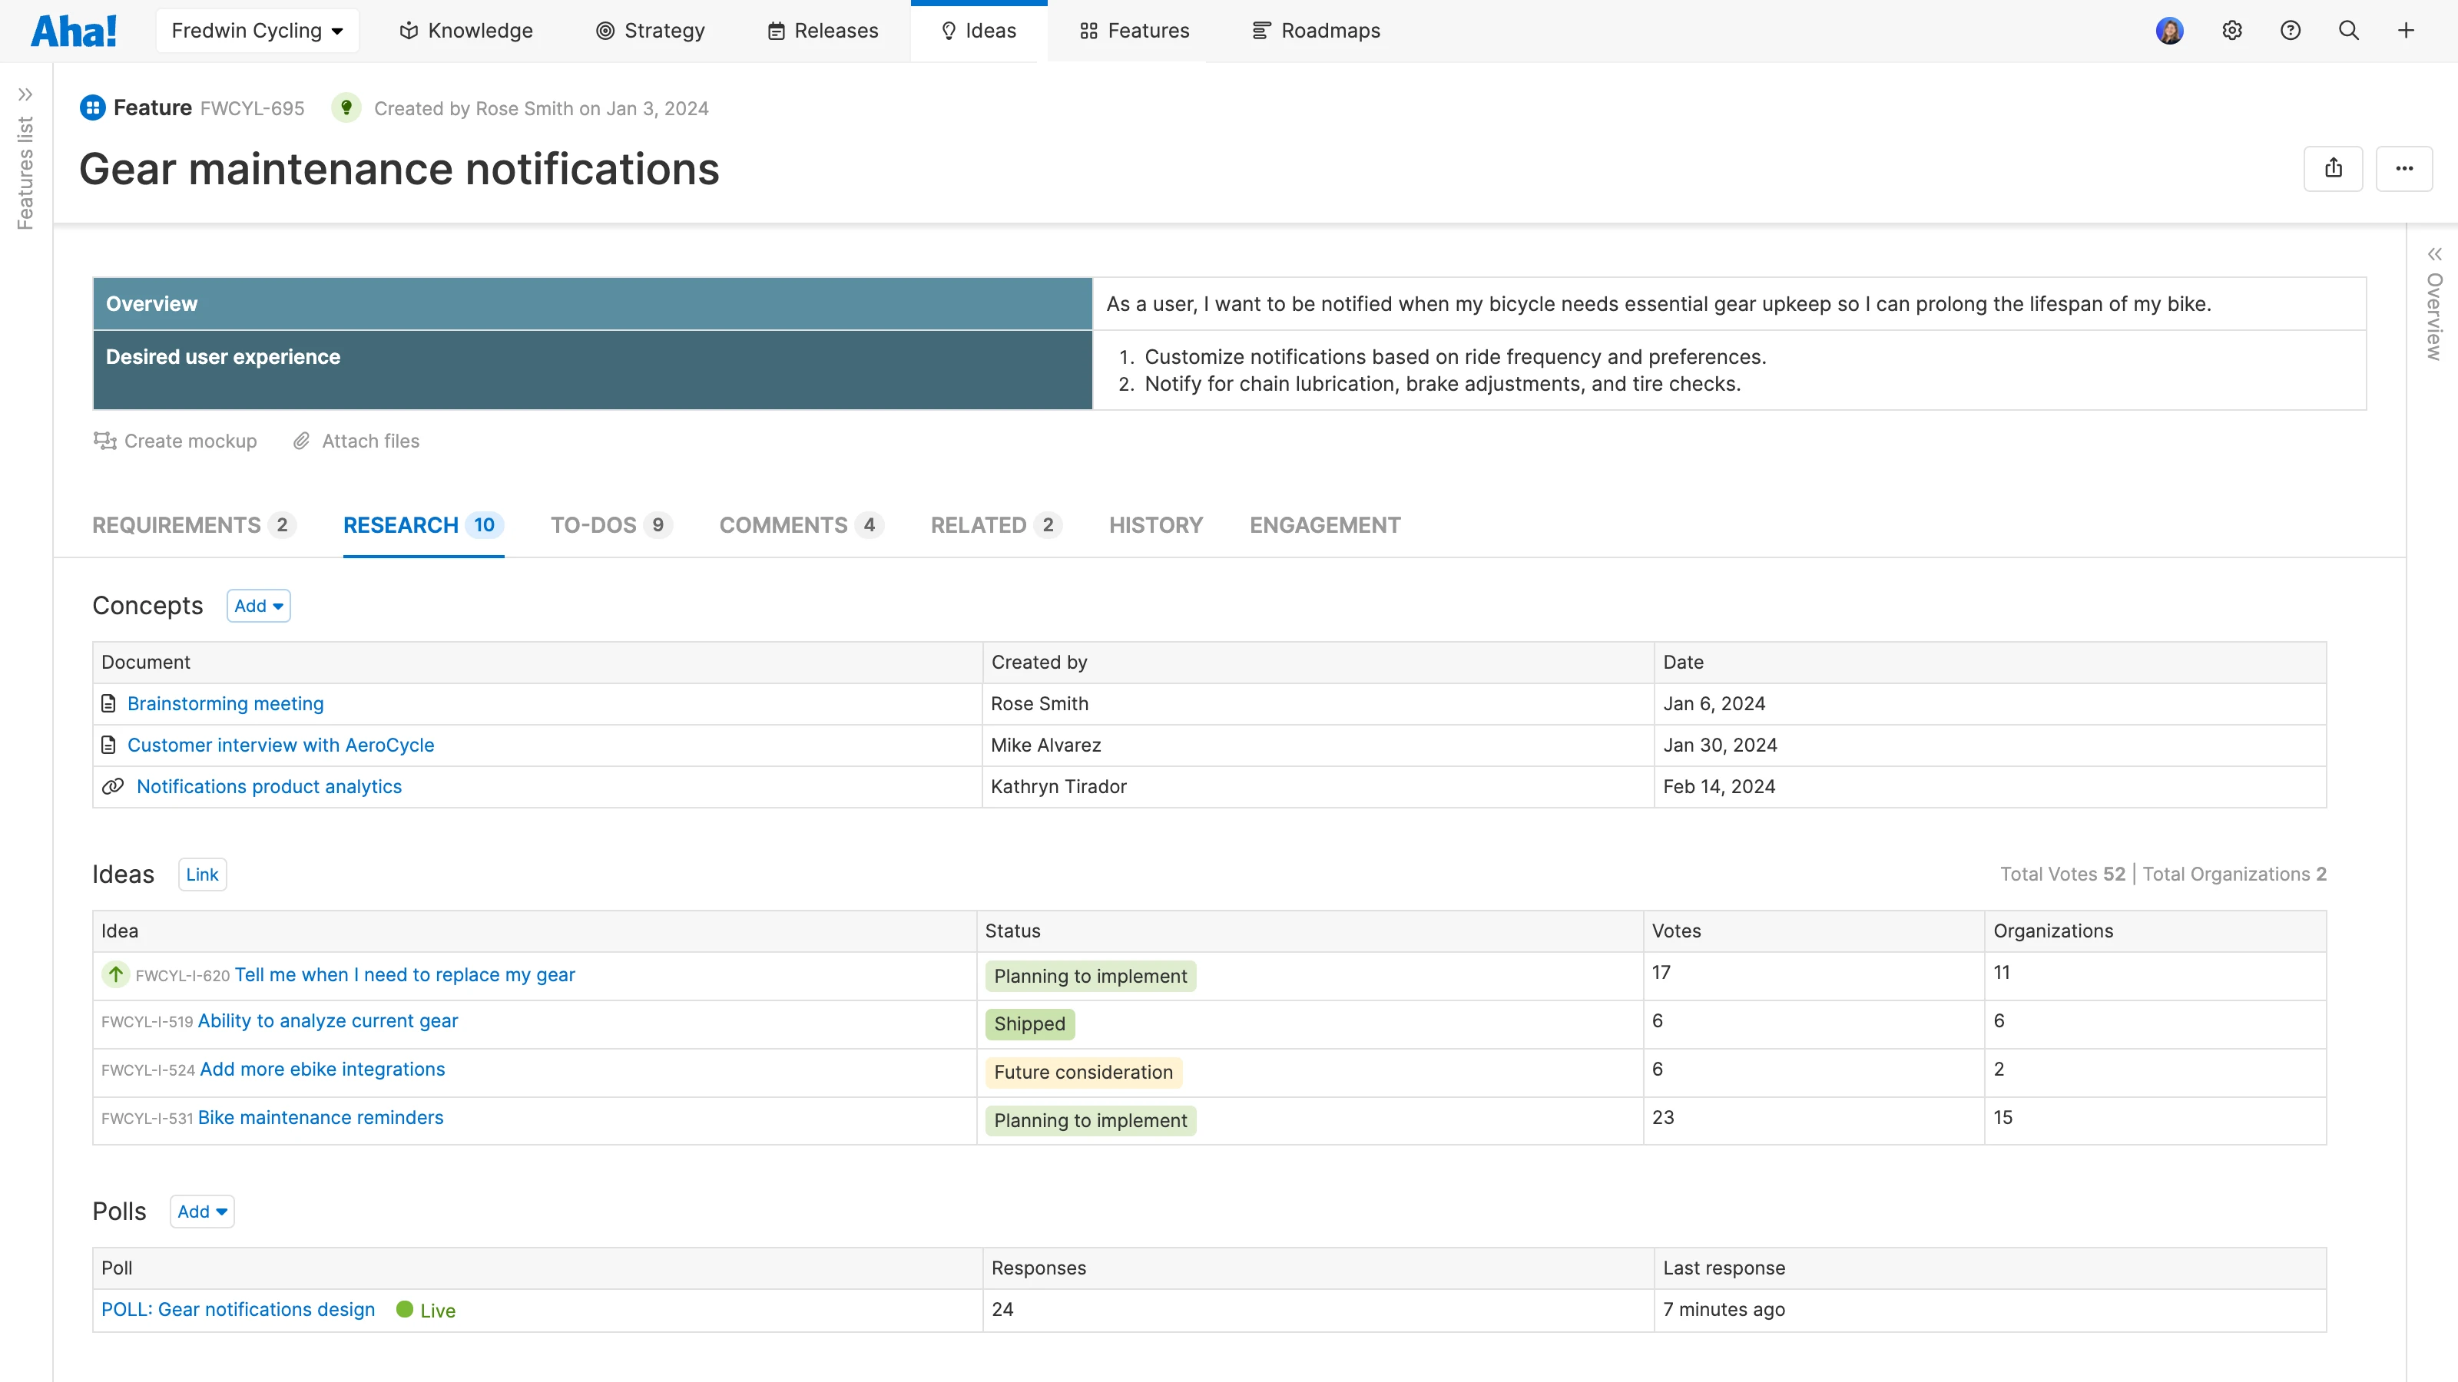Open the settings gear icon
The height and width of the screenshot is (1382, 2458).
coord(2232,31)
